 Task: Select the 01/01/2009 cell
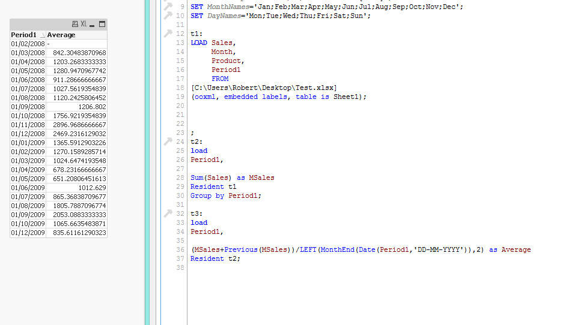(x=28, y=143)
